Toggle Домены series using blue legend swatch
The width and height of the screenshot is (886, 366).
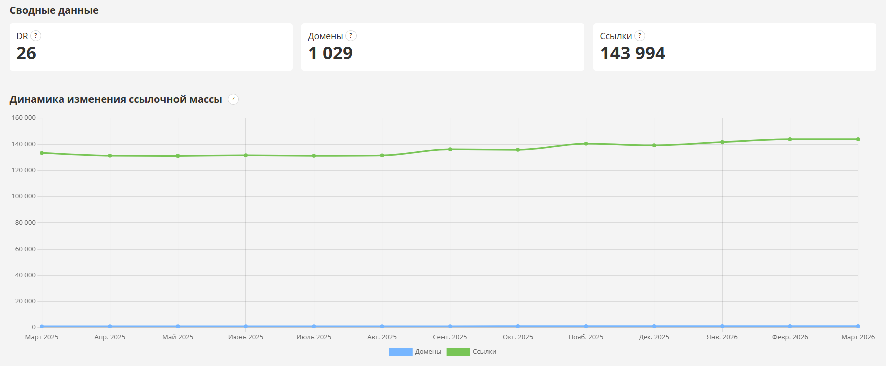point(400,352)
